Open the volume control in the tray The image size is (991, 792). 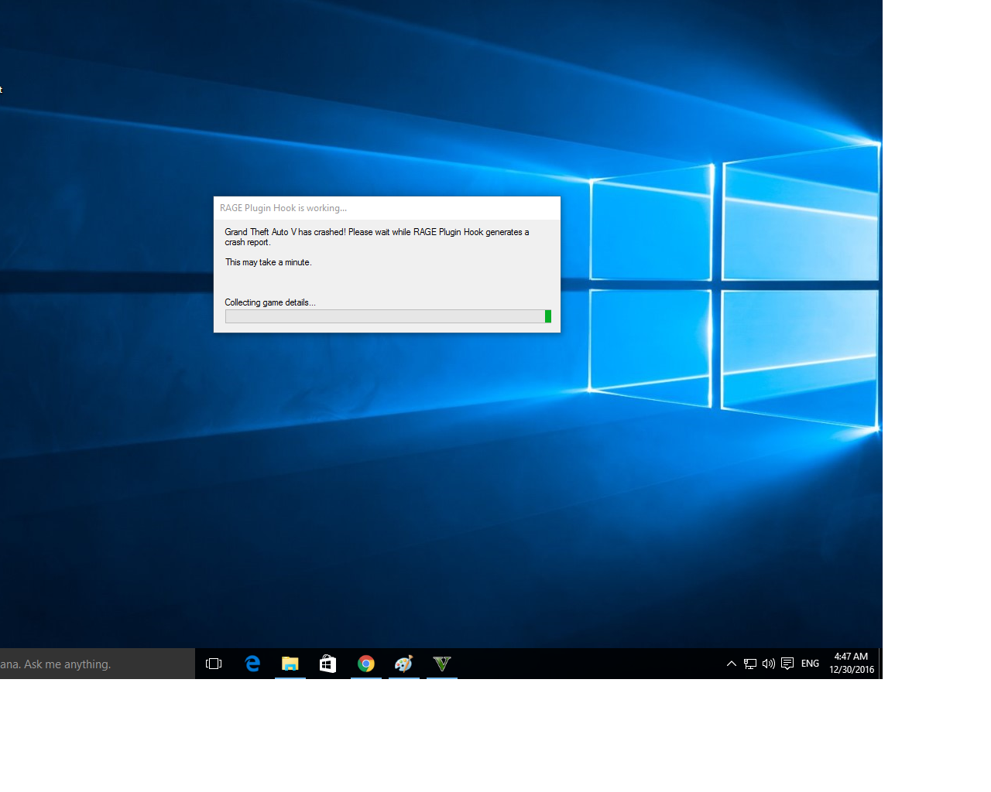click(x=768, y=664)
